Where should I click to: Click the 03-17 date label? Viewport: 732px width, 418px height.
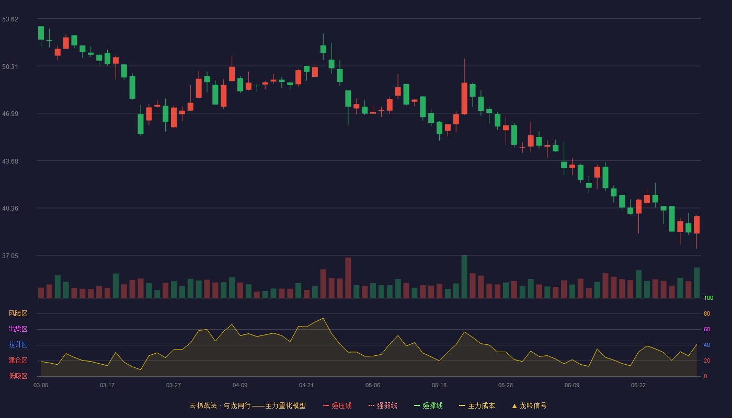[x=107, y=385]
